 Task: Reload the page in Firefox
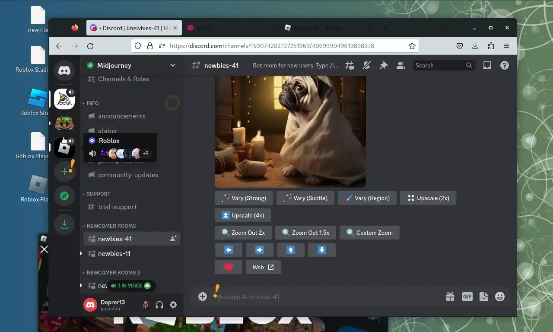(x=90, y=46)
